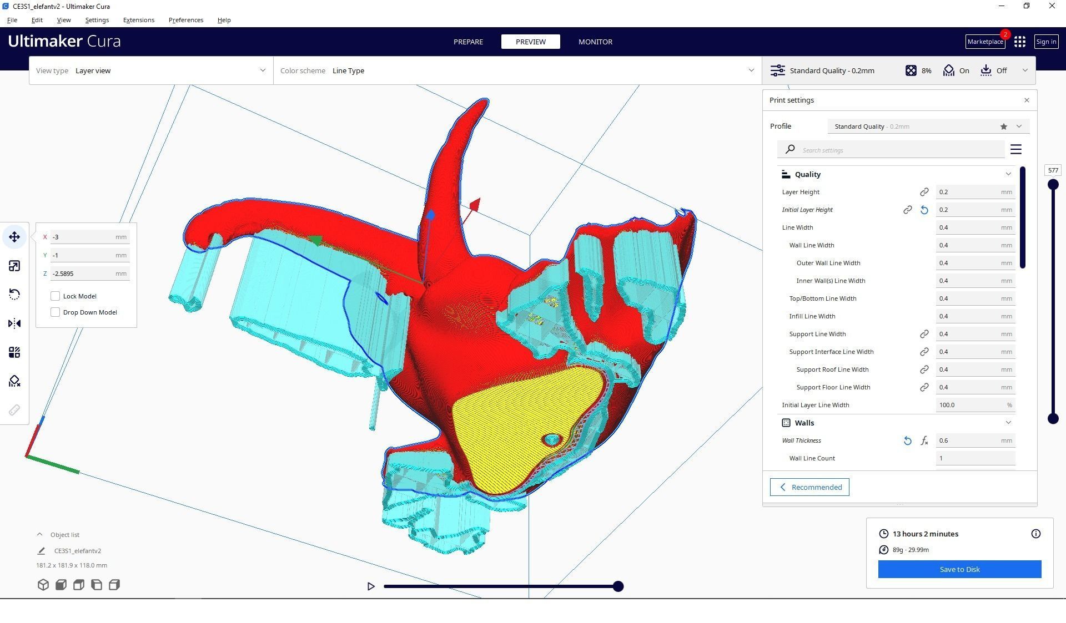1066x623 pixels.
Task: Open the Extensions menu
Action: click(x=139, y=20)
